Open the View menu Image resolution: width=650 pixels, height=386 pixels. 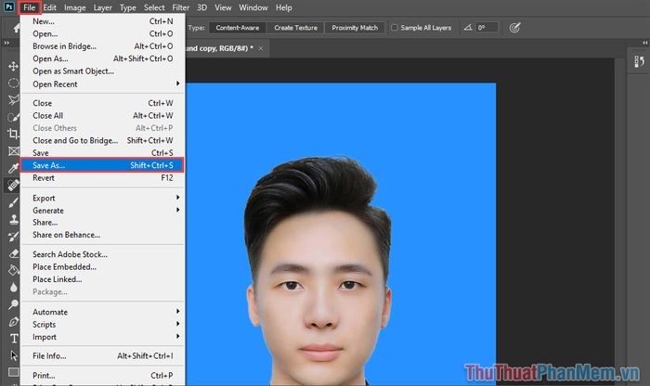(x=223, y=7)
